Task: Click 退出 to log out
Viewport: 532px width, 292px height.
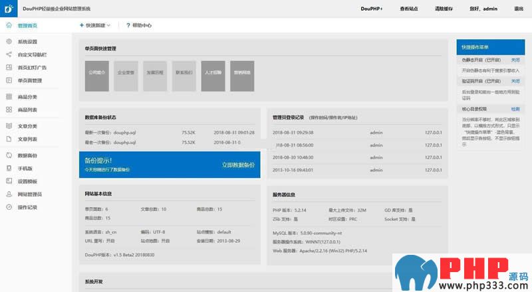Action: pyautogui.click(x=519, y=9)
